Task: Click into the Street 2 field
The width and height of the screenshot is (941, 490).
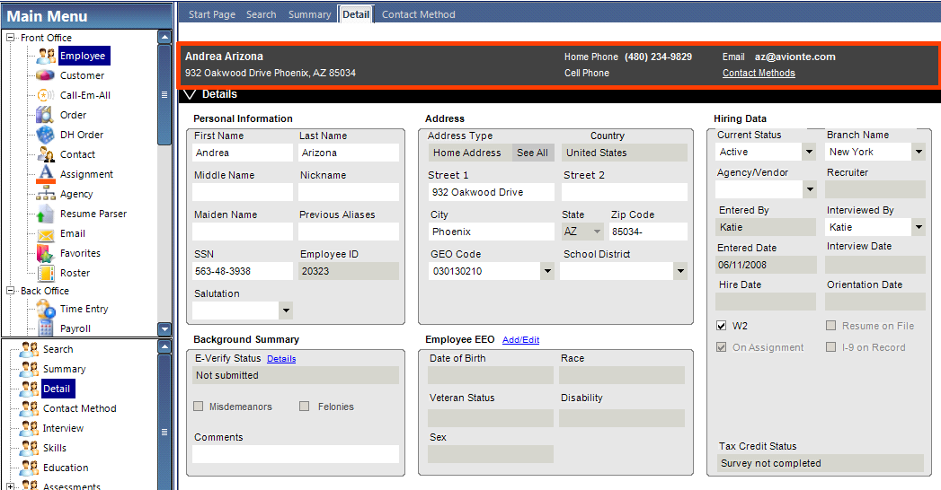Action: [x=624, y=192]
